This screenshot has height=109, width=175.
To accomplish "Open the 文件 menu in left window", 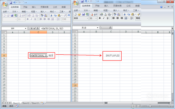I will point(15,12).
